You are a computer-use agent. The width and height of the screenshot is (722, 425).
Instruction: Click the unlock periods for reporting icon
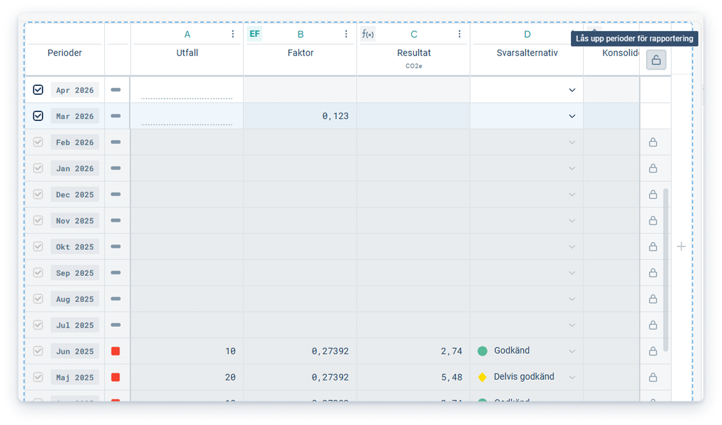[x=656, y=61]
